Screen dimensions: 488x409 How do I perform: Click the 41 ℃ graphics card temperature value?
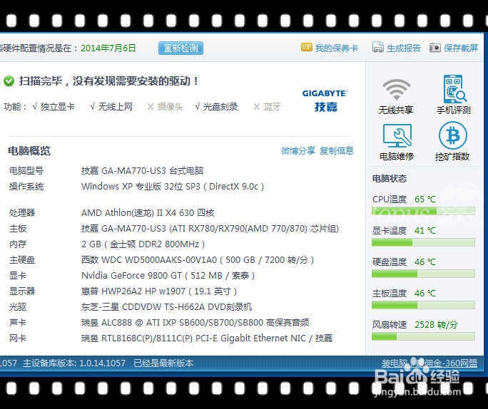[425, 231]
